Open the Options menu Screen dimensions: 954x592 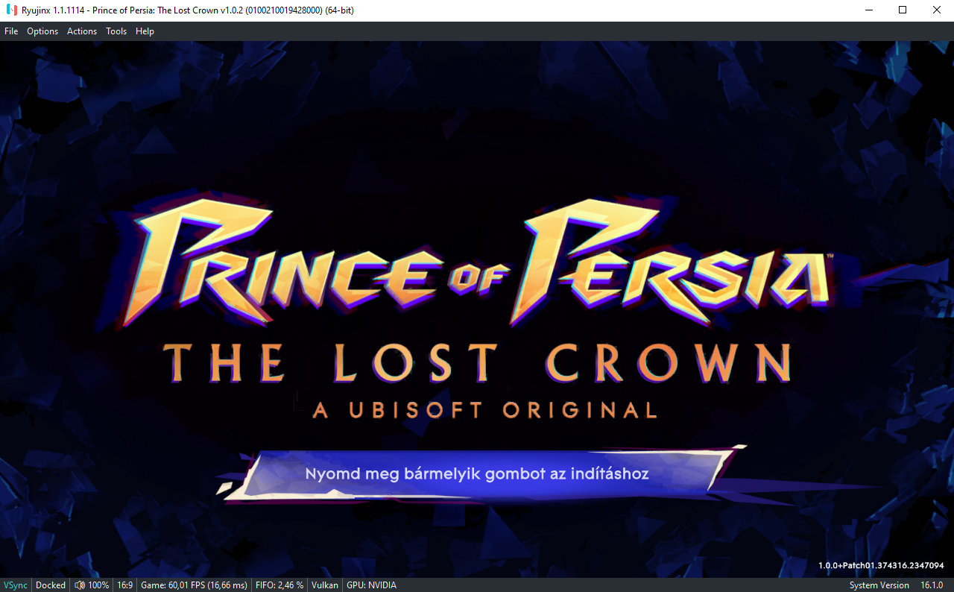42,31
